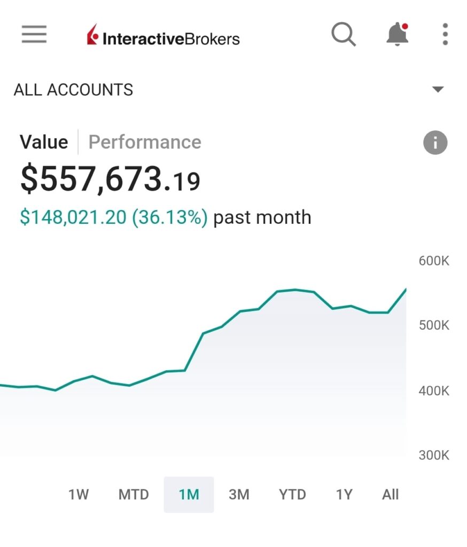This screenshot has width=467, height=547.
Task: Expand the All Accounts dropdown arrow
Action: (x=438, y=89)
